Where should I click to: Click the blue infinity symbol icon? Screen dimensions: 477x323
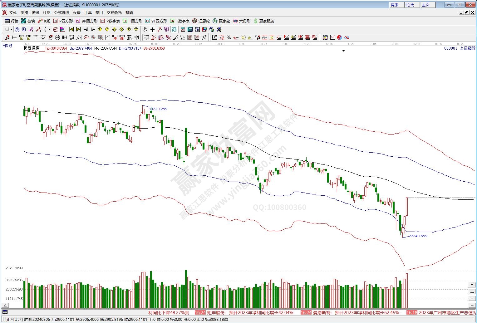[x=347, y=37]
